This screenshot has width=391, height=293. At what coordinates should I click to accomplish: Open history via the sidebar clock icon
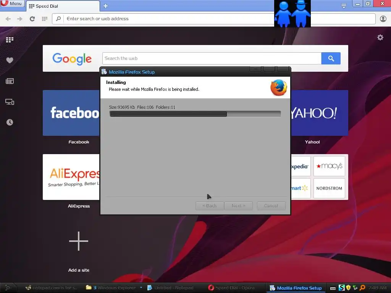coord(10,122)
